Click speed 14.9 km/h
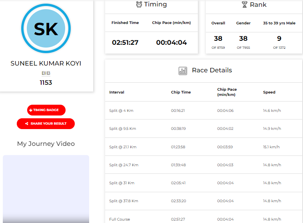 (x=272, y=129)
